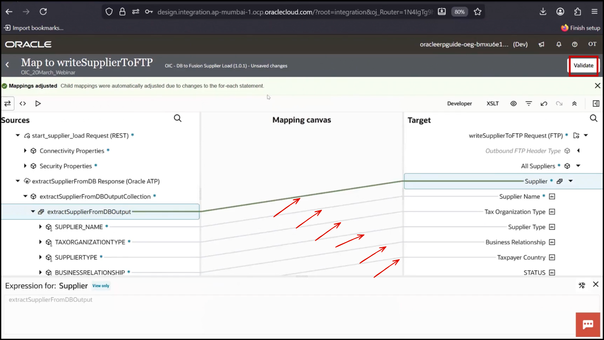
Task: Open the Oracle help question mark icon
Action: (x=575, y=44)
